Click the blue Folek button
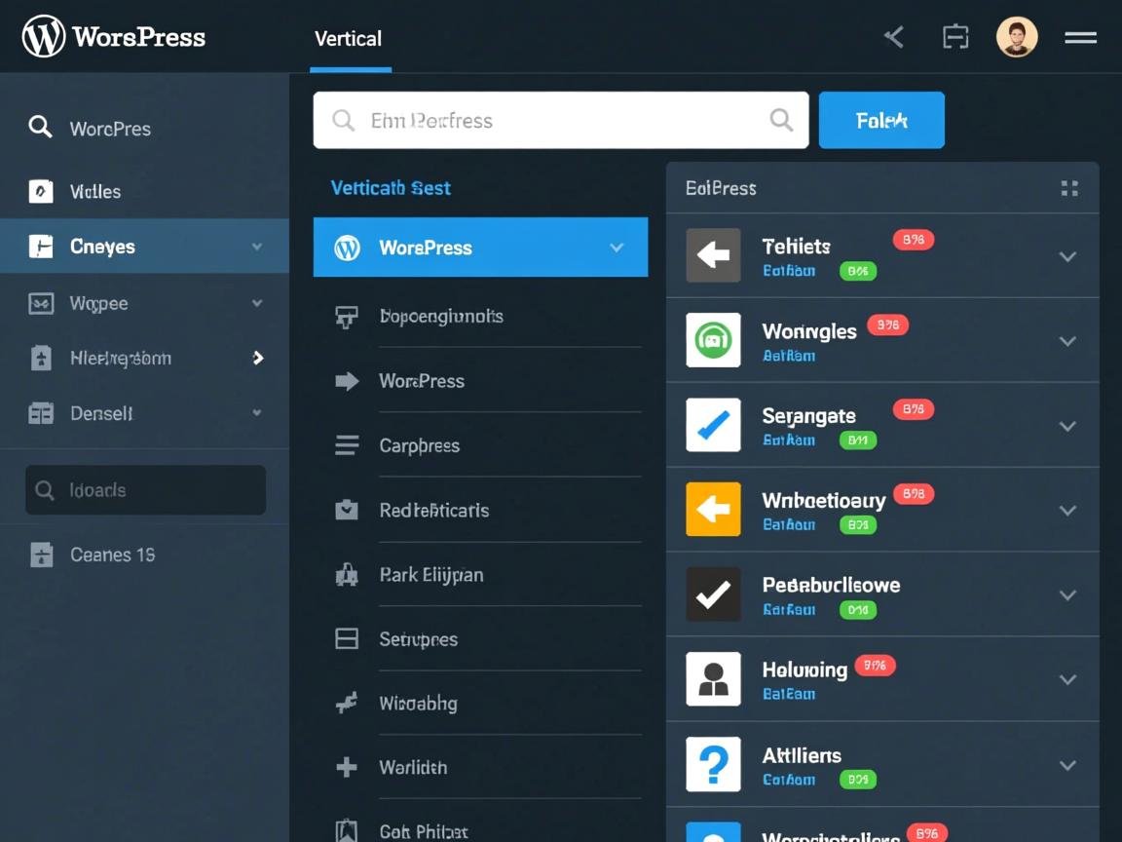This screenshot has height=842, width=1122. [x=880, y=120]
